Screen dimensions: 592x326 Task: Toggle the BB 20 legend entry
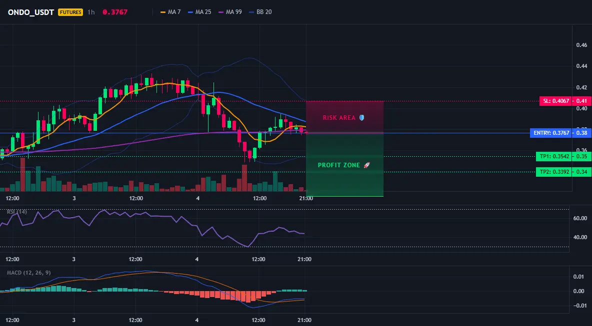click(260, 12)
